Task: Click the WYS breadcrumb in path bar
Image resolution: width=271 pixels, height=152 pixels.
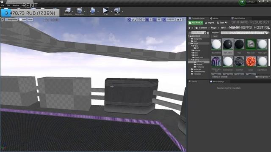Action: click(x=223, y=28)
